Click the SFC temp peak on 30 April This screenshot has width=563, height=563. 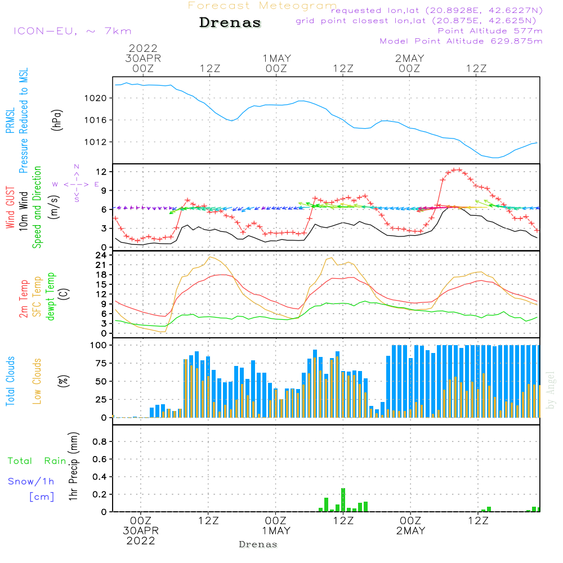point(211,257)
